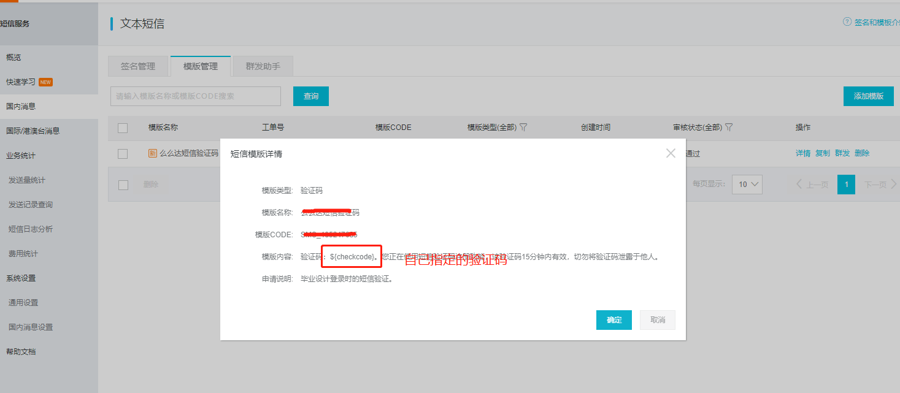The width and height of the screenshot is (900, 393).
Task: Click the 工单号 column header
Action: [273, 128]
